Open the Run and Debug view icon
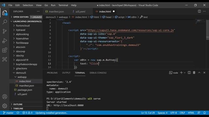This screenshot has width=209, height=117. pyautogui.click(x=5, y=41)
